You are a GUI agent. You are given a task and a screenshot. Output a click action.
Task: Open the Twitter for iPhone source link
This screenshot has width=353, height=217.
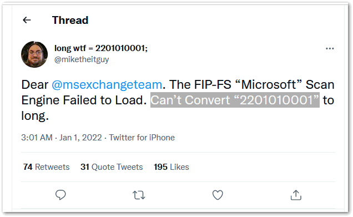click(142, 138)
